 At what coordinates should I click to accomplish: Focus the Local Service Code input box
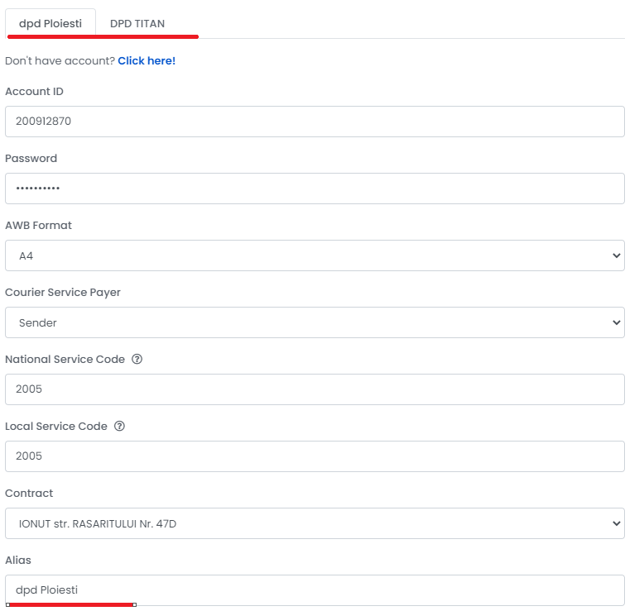[x=315, y=456]
